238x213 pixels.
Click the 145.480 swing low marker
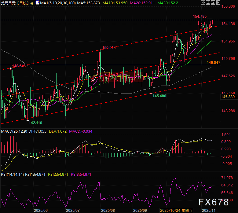pyautogui.click(x=159, y=96)
